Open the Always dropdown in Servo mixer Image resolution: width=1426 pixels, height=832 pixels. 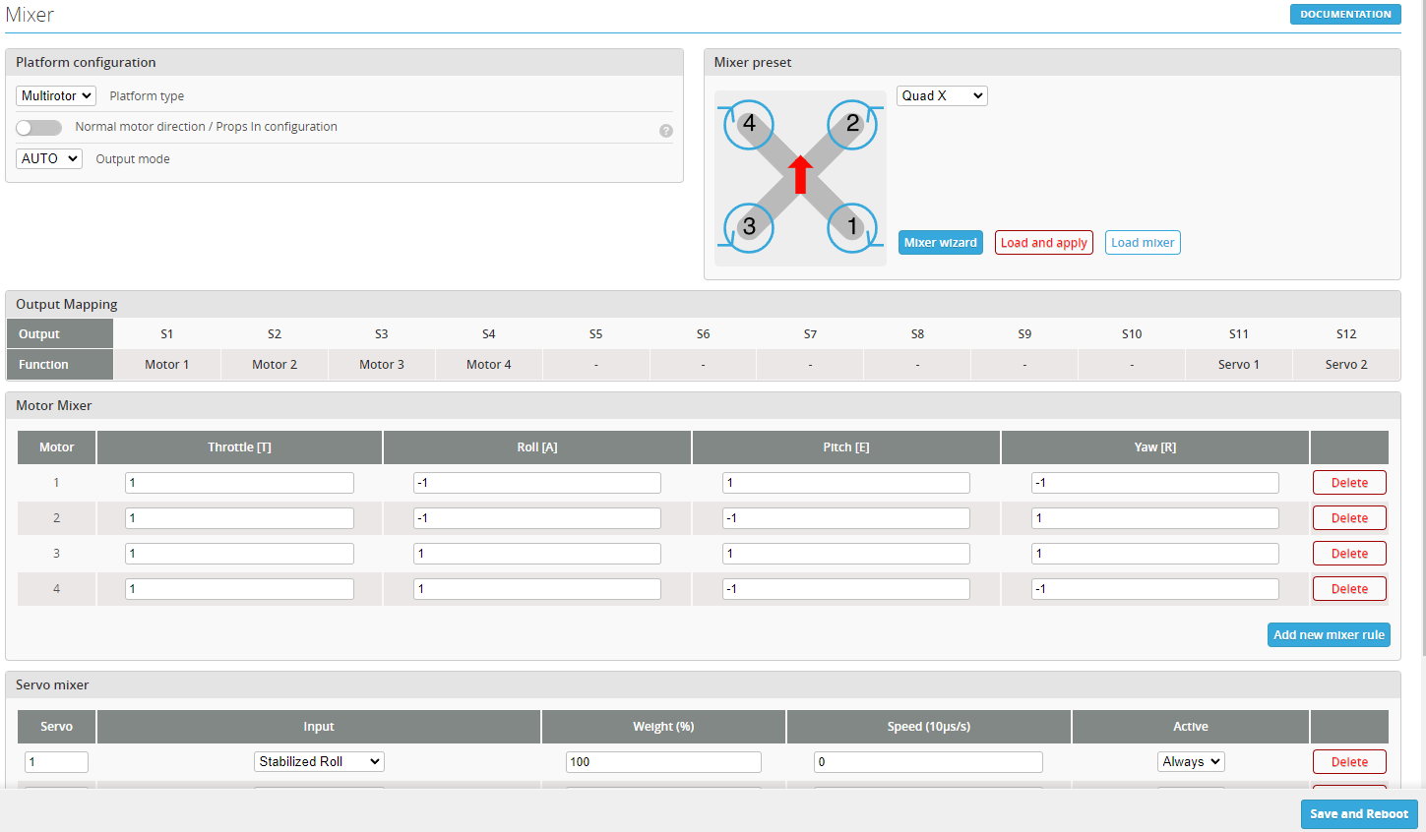click(x=1191, y=761)
